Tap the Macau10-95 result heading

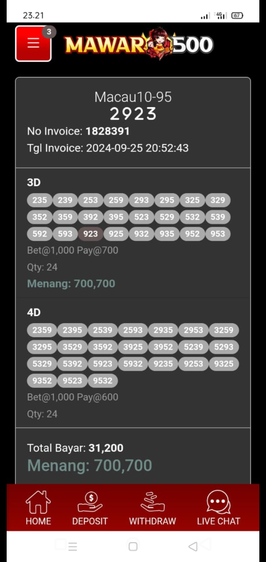pos(133,97)
